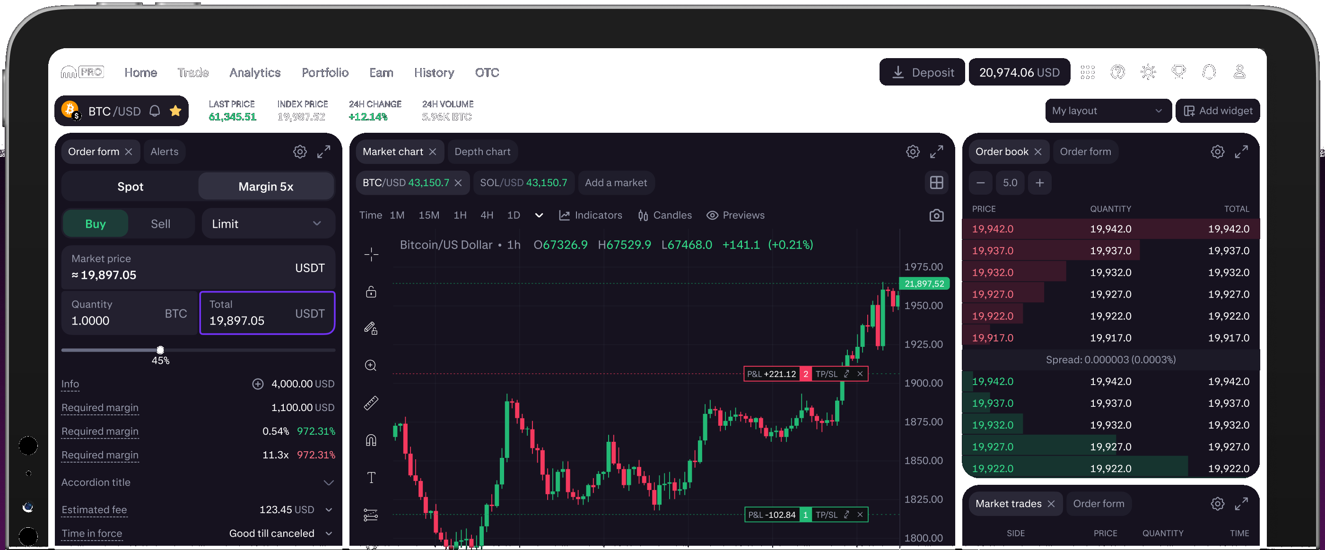Toggle the favorite star for BTC/USD
1325x550 pixels.
(175, 111)
